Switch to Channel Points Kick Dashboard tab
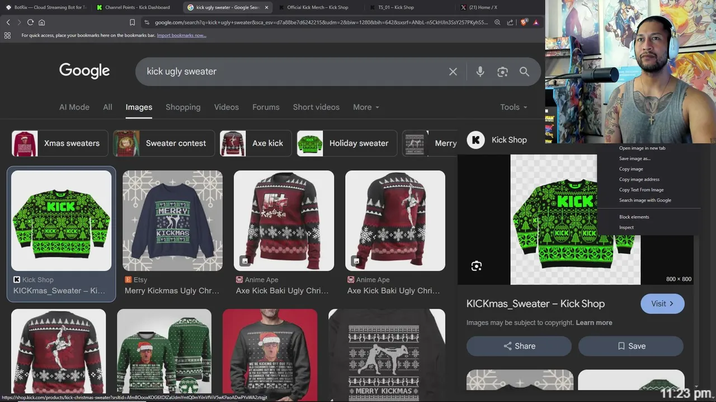Screen dimensions: 716x402 pos(137,7)
